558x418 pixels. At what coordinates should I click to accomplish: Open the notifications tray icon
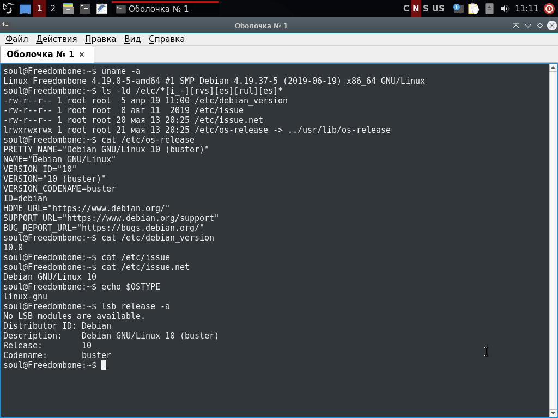[x=458, y=9]
